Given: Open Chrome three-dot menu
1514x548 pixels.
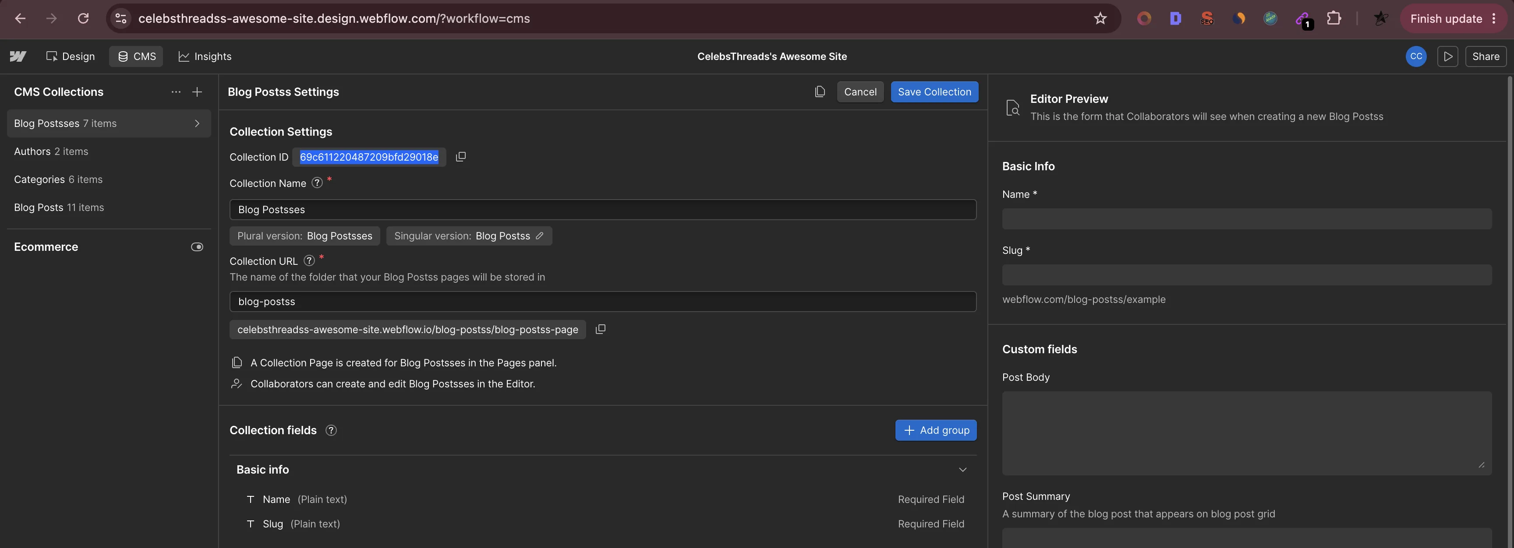Looking at the screenshot, I should pyautogui.click(x=1494, y=18).
